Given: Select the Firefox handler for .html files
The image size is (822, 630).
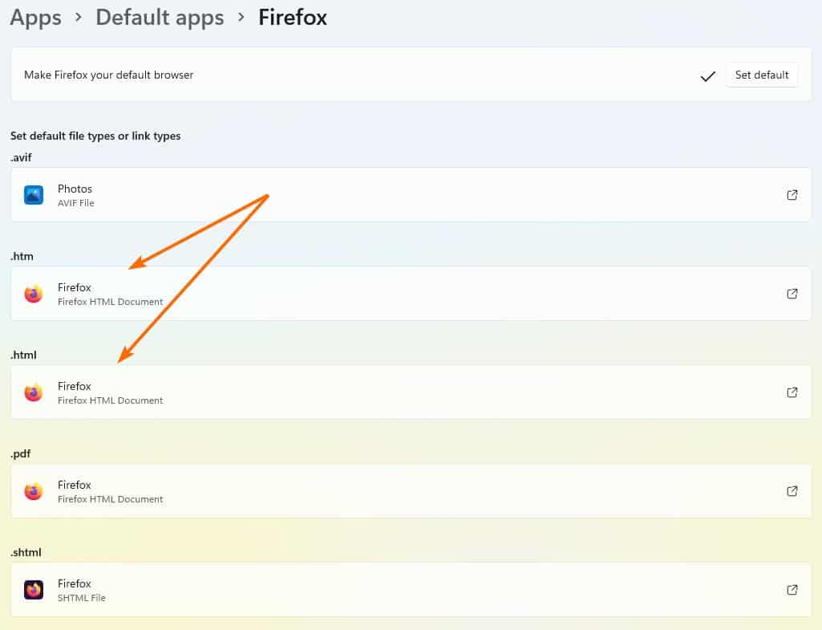Looking at the screenshot, I should coord(321,392).
